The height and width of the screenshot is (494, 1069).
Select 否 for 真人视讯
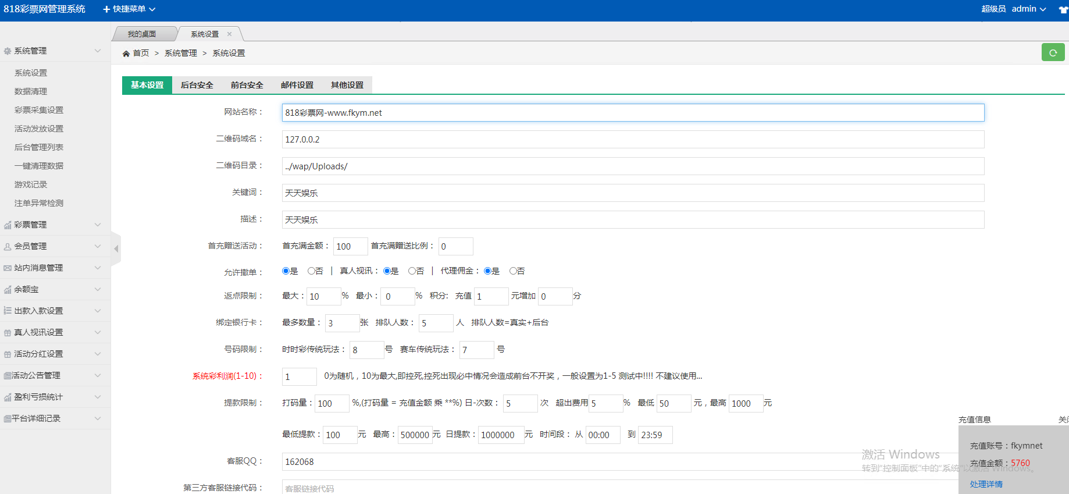(x=412, y=271)
